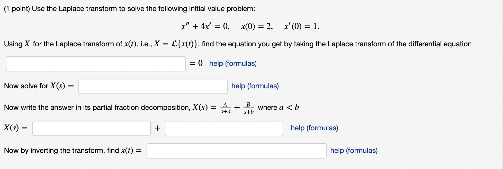Open the help (formulas) link beside the first equation box
Viewport: 503px width, 169px height.
tap(232, 64)
